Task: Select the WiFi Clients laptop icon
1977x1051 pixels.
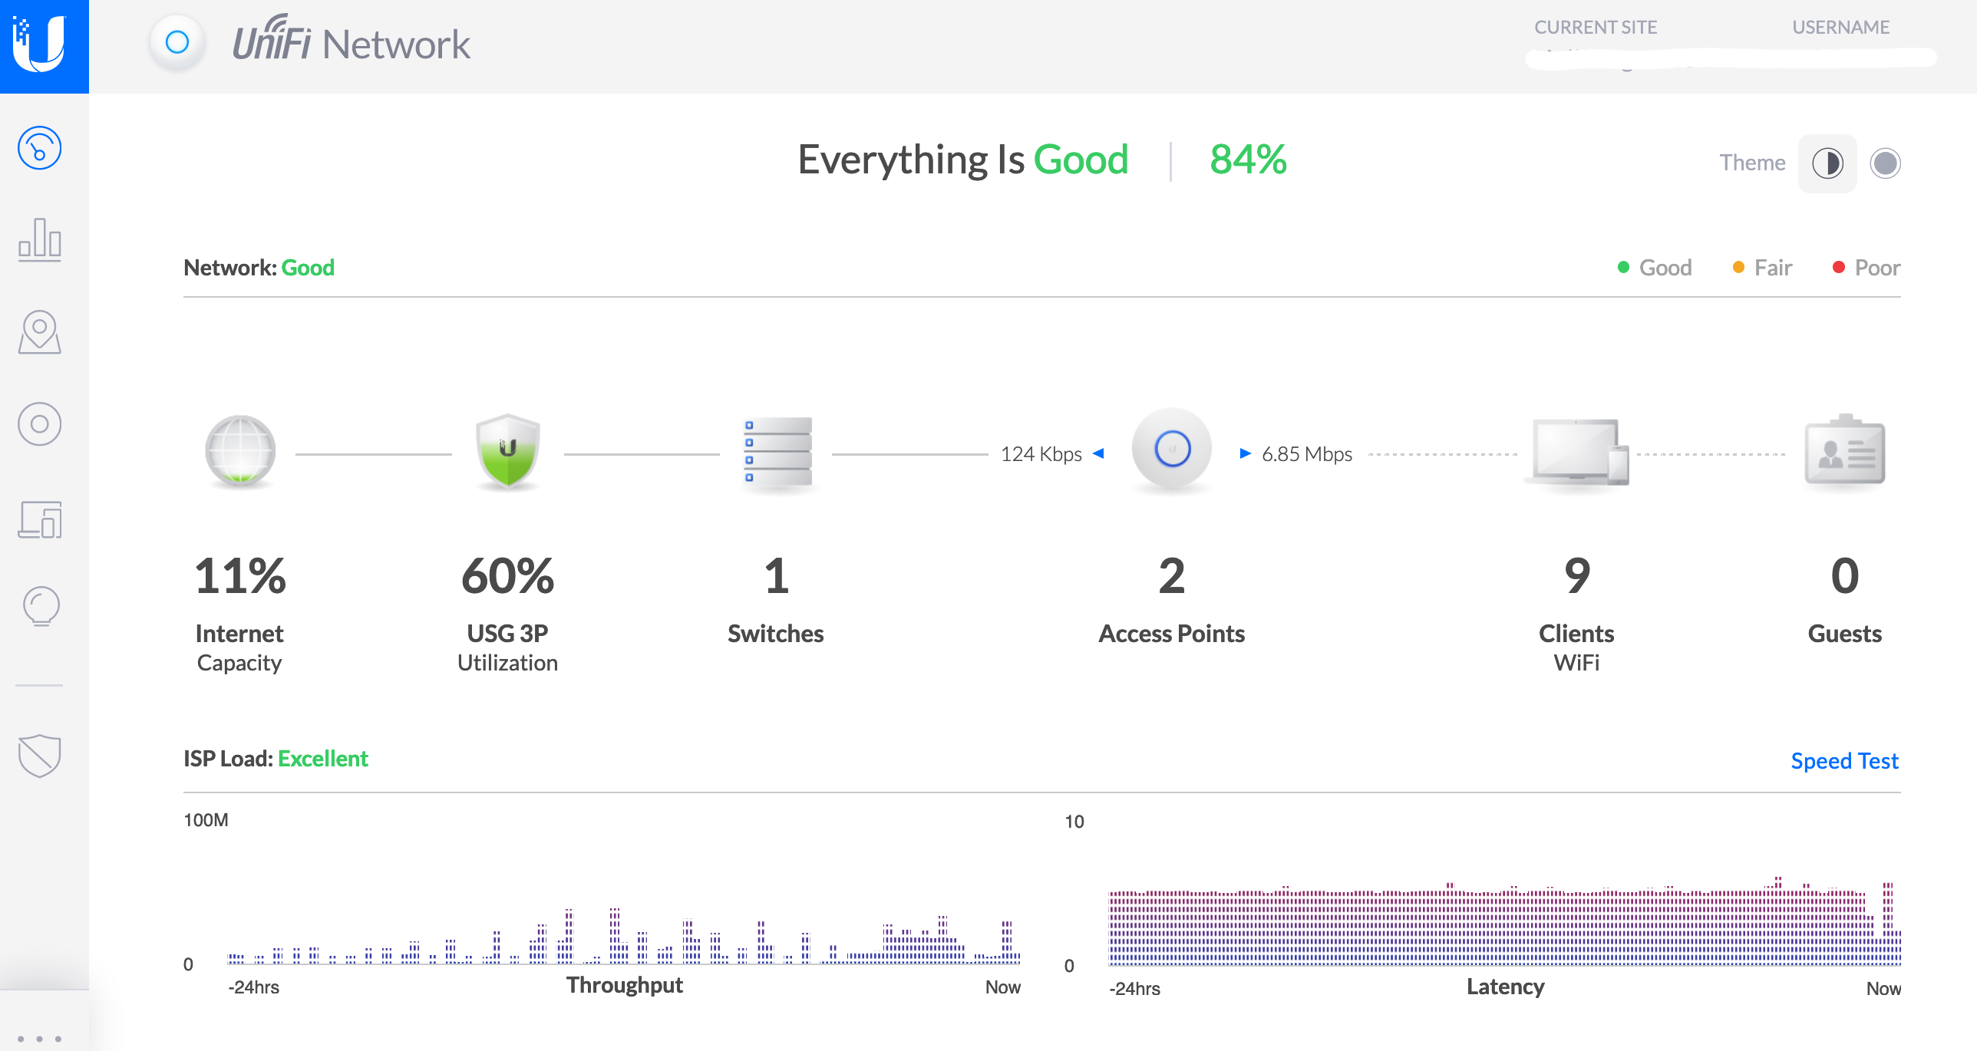Action: point(1577,453)
